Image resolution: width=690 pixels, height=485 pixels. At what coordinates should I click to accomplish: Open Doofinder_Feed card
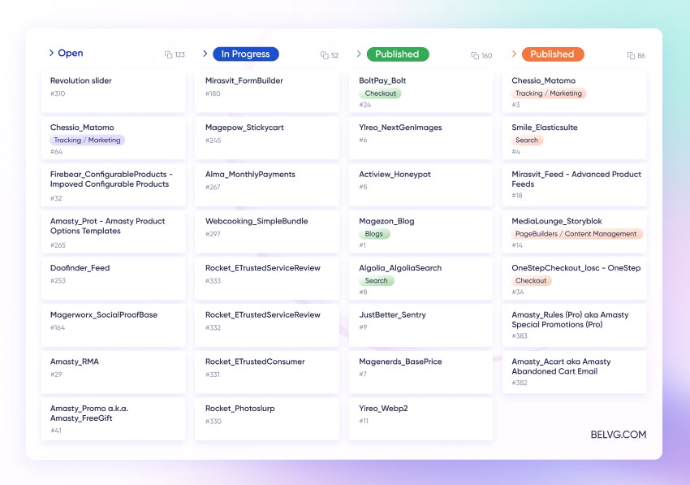point(113,279)
